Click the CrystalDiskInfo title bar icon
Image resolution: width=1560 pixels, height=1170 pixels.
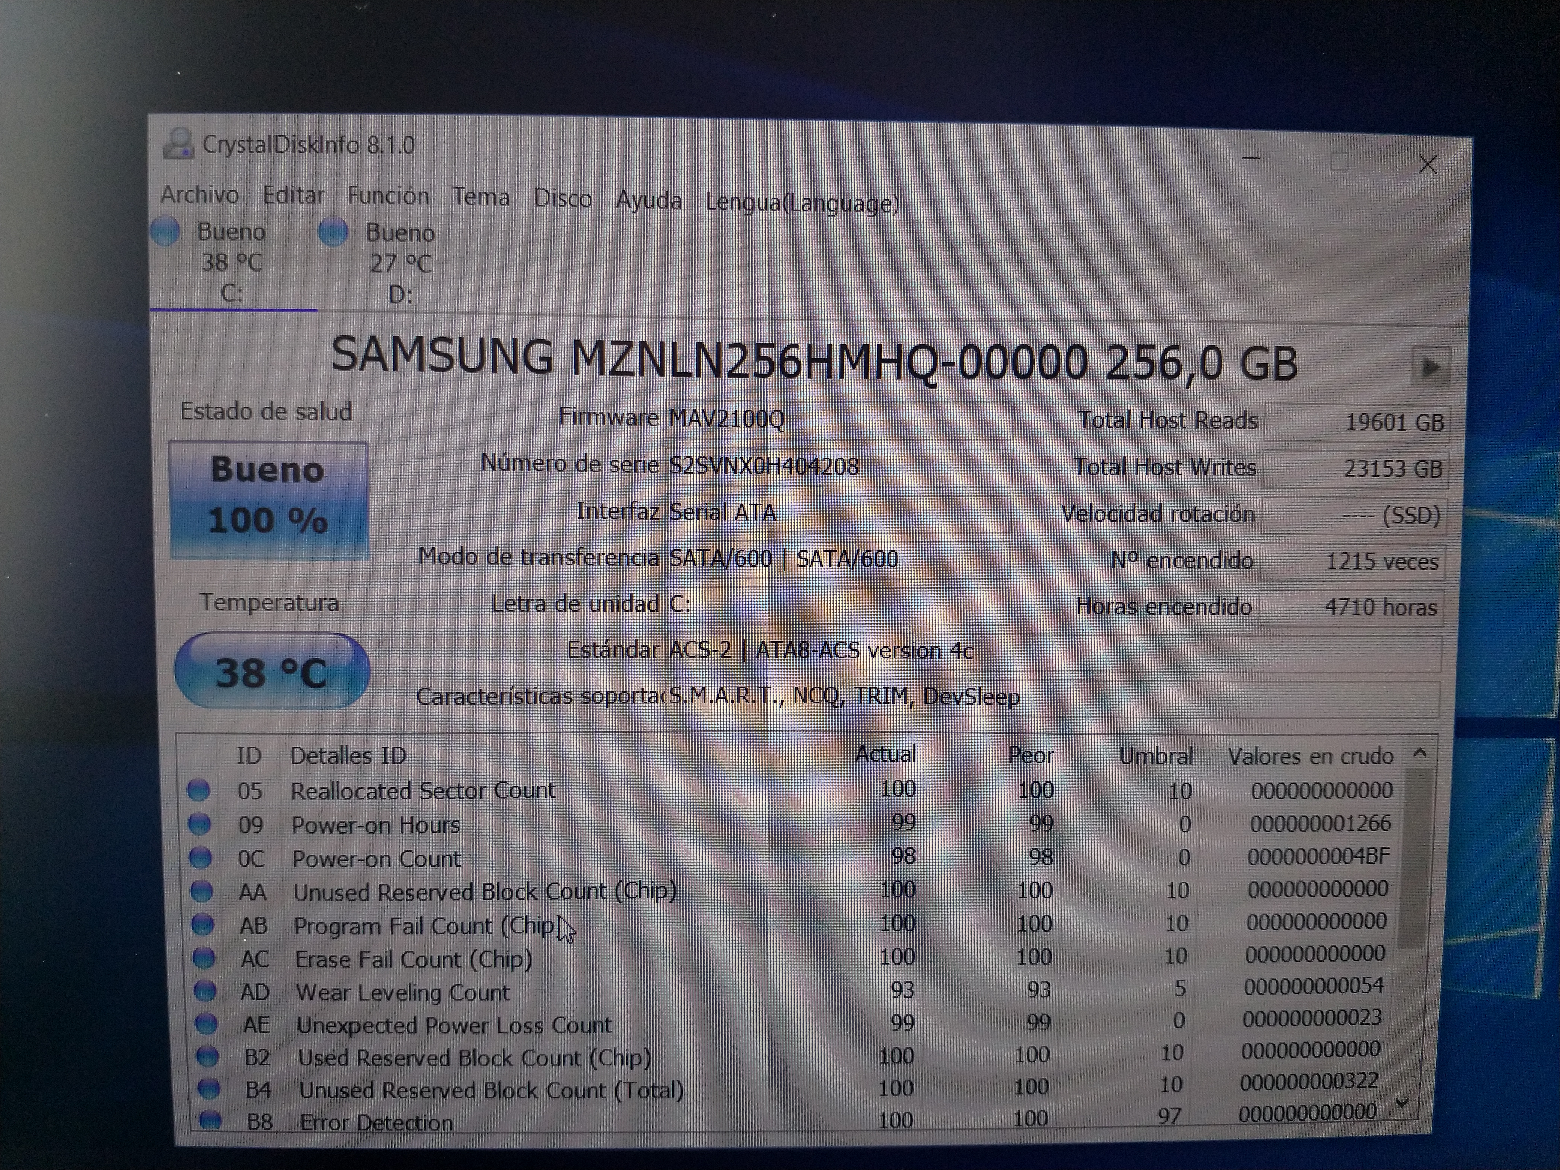click(178, 143)
